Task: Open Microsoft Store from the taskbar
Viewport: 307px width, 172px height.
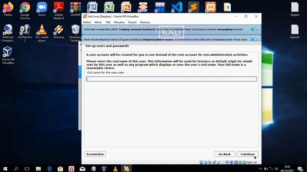Action: pyautogui.click(x=60, y=169)
